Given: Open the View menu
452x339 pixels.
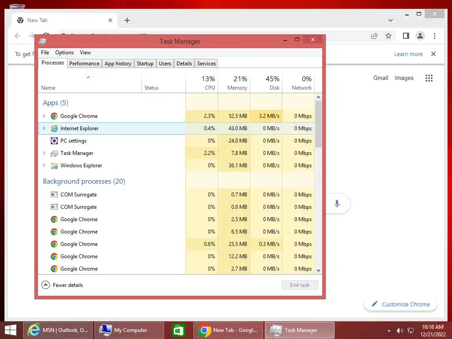Looking at the screenshot, I should (x=85, y=53).
